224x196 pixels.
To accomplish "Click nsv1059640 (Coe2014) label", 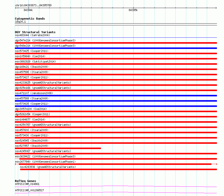I will pos(30,56).
